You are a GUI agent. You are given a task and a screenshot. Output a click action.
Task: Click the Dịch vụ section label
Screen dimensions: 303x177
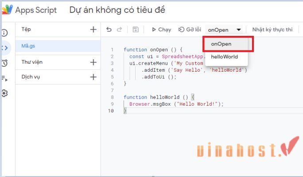tap(31, 77)
